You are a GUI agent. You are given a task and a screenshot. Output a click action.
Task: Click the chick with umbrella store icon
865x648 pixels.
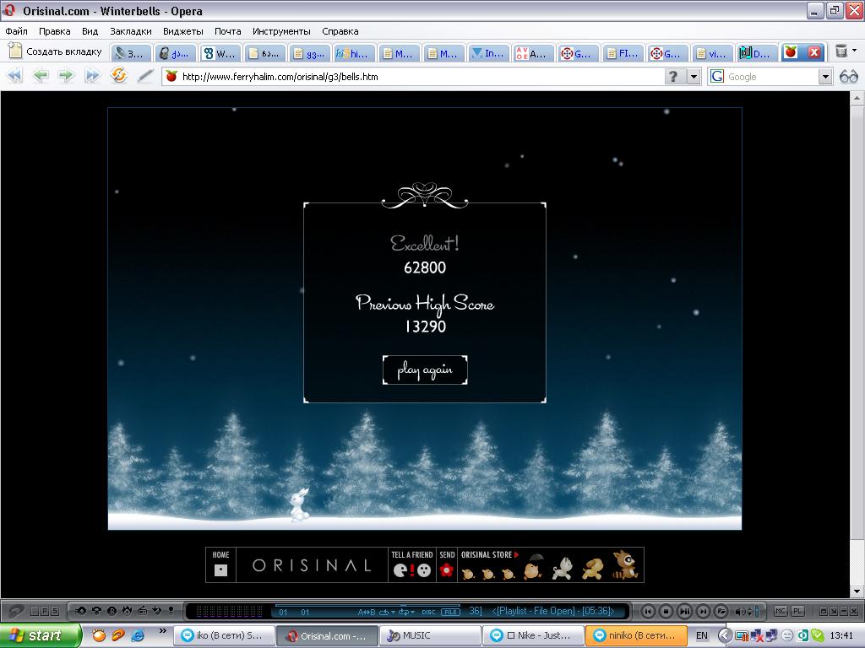(x=532, y=568)
